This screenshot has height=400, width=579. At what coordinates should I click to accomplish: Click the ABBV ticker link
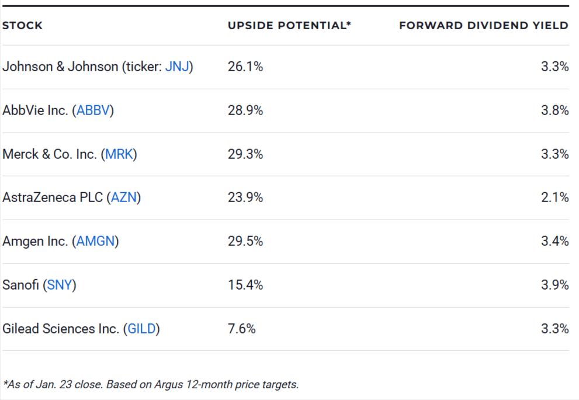click(x=92, y=110)
